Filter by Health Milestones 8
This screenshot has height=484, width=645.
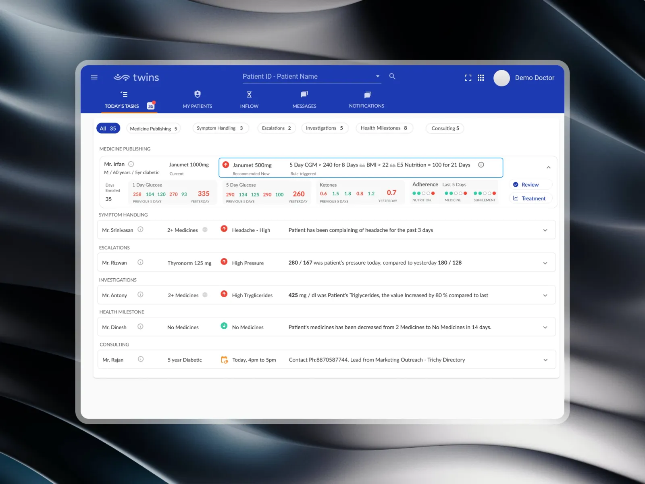[x=384, y=128]
